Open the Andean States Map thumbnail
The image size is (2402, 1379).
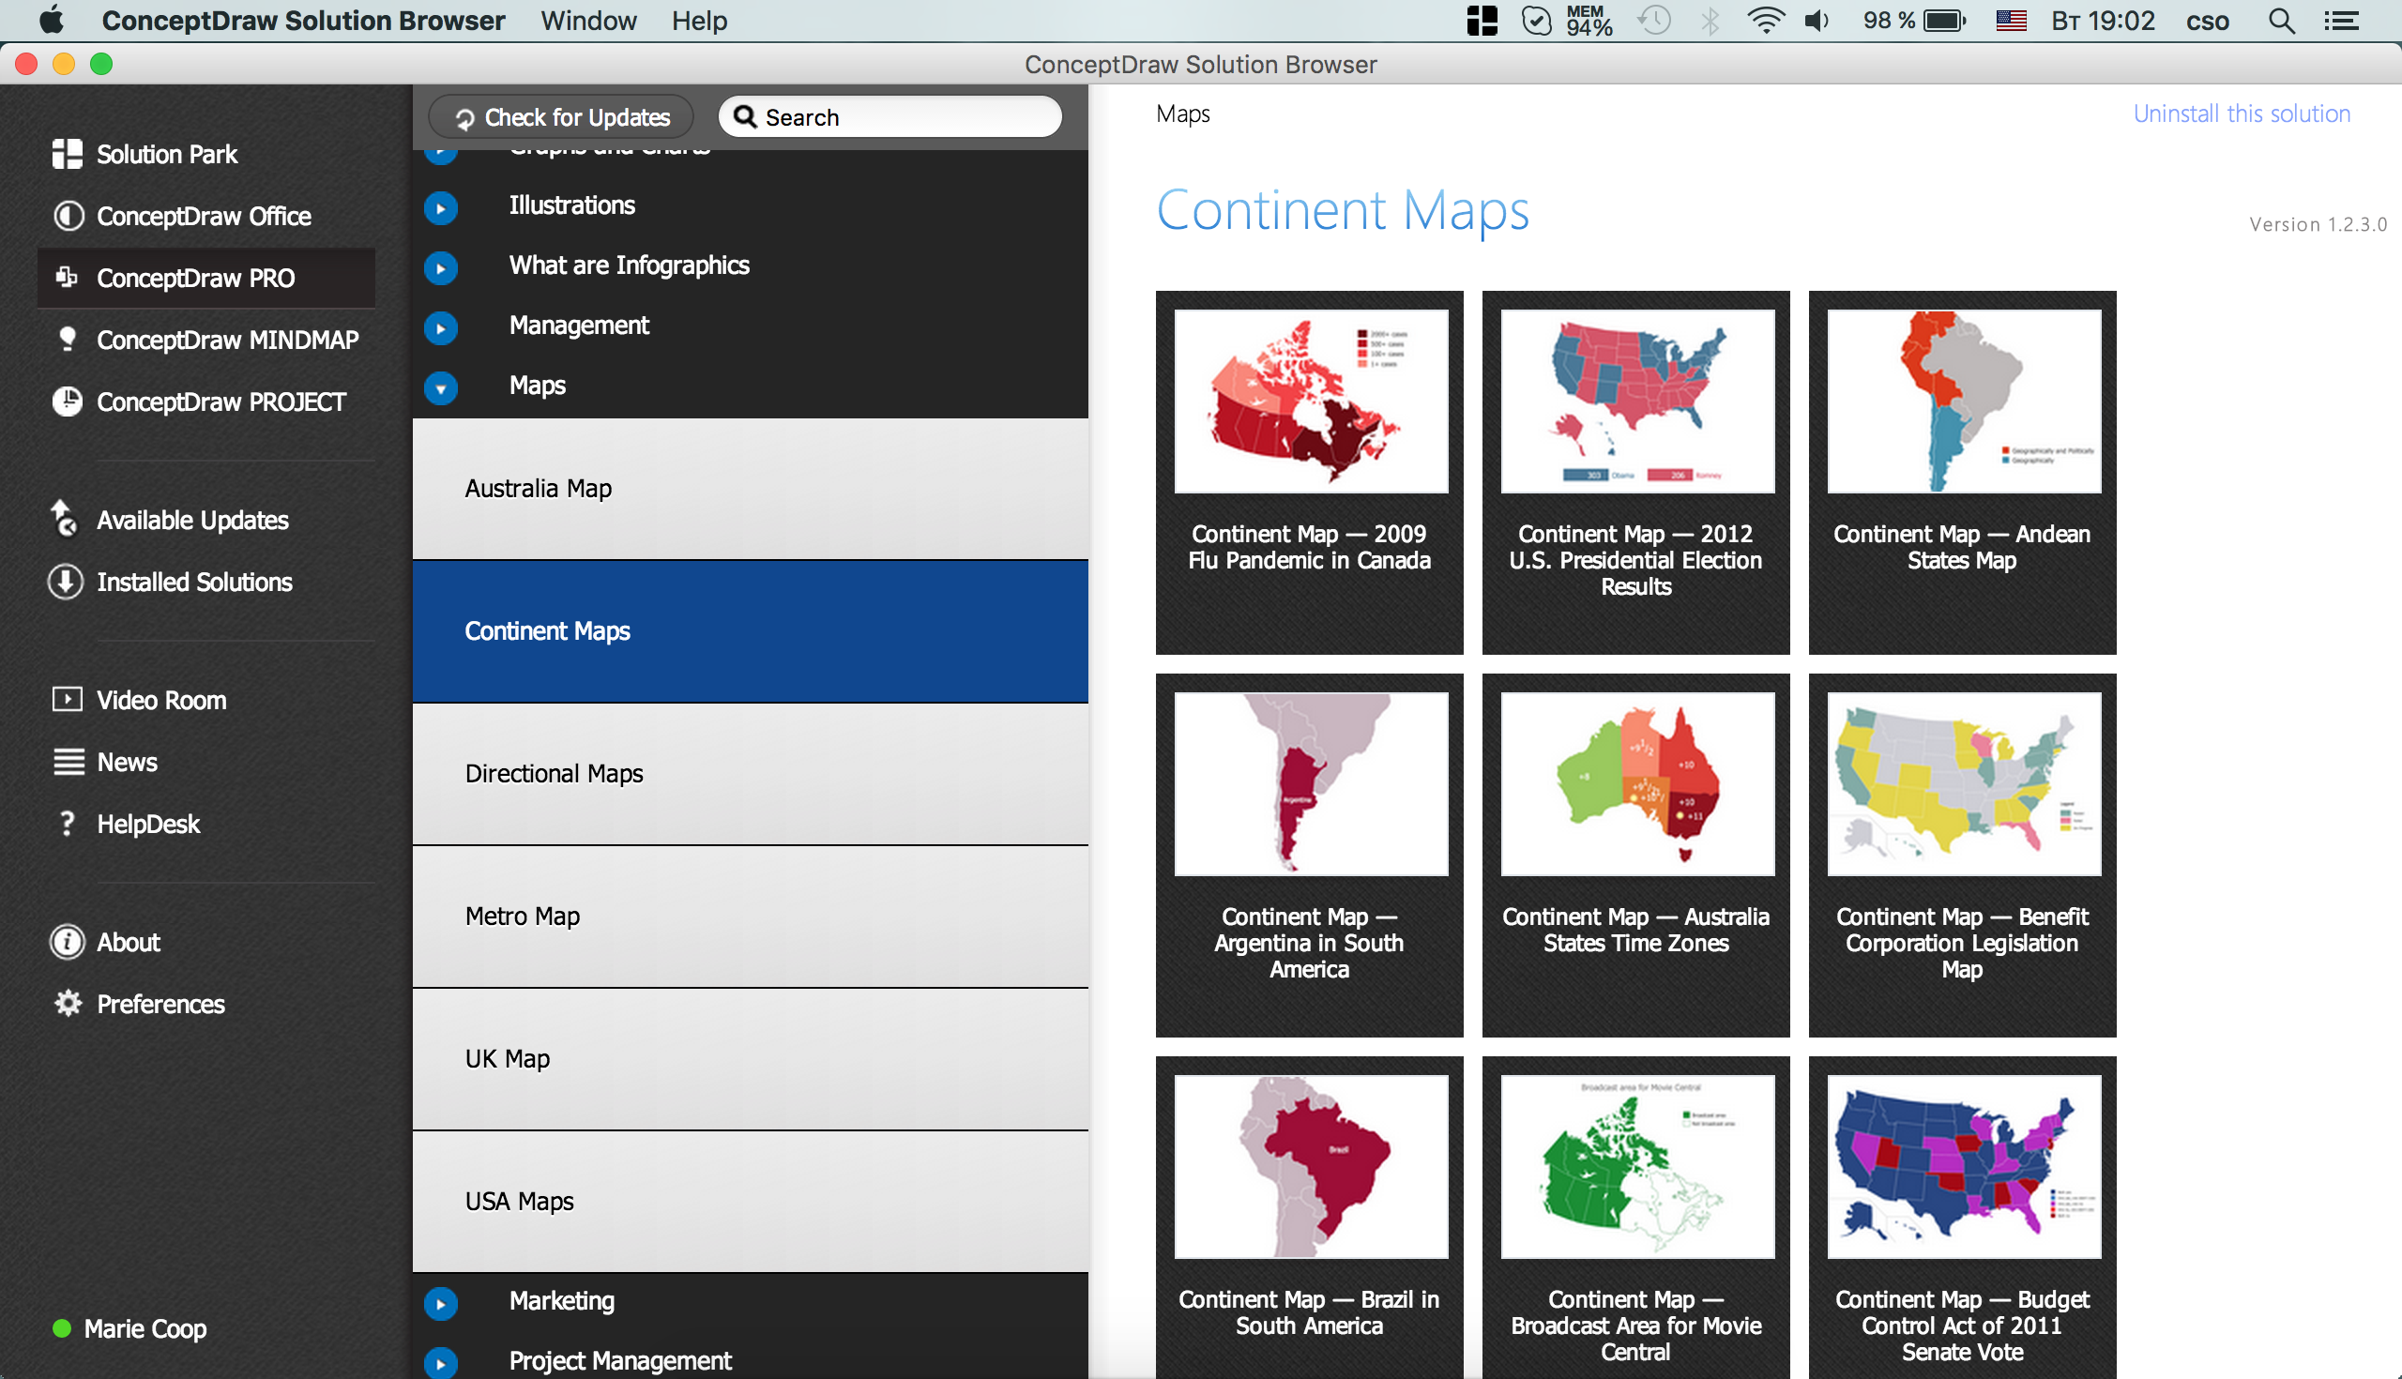click(x=1964, y=402)
